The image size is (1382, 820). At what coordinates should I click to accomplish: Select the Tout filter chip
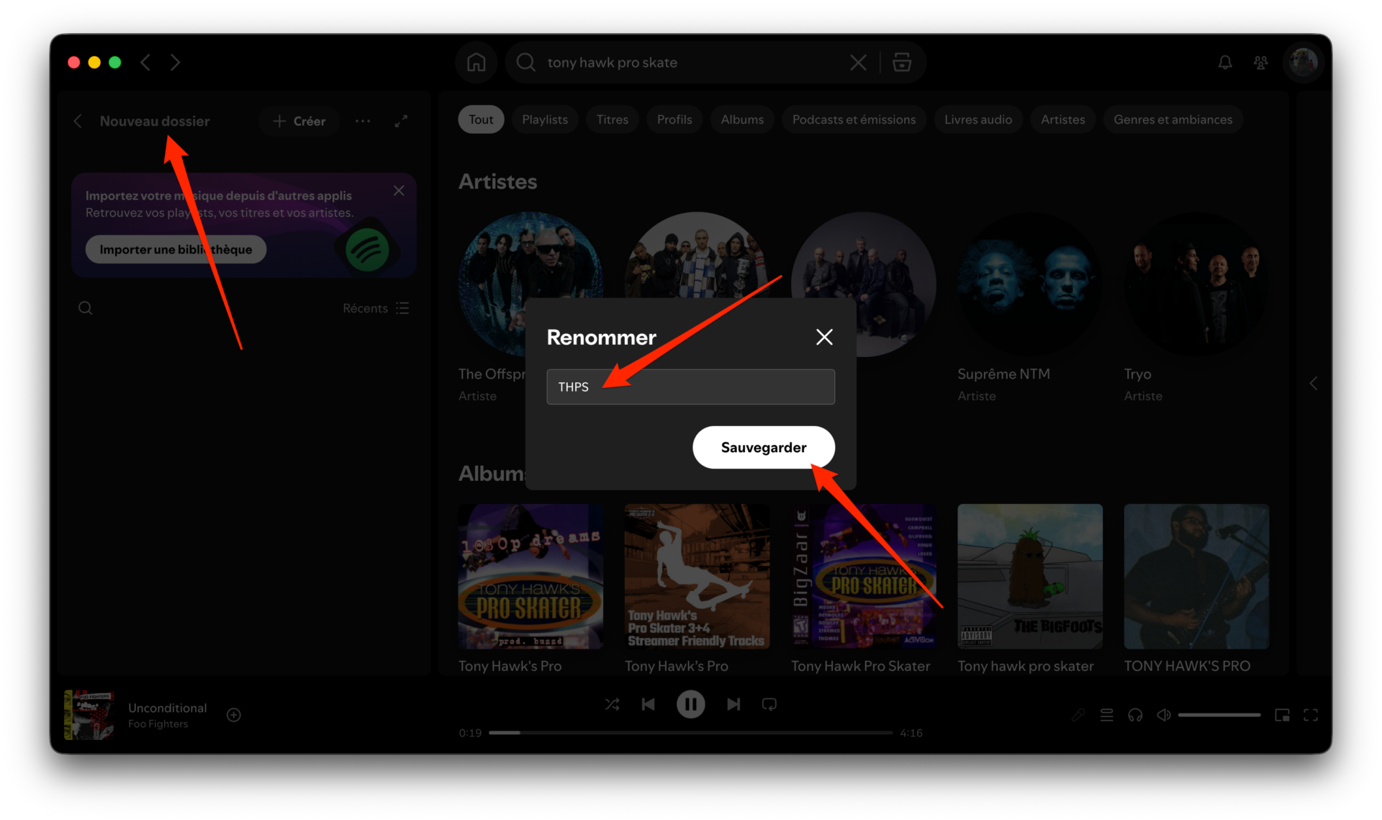point(481,120)
